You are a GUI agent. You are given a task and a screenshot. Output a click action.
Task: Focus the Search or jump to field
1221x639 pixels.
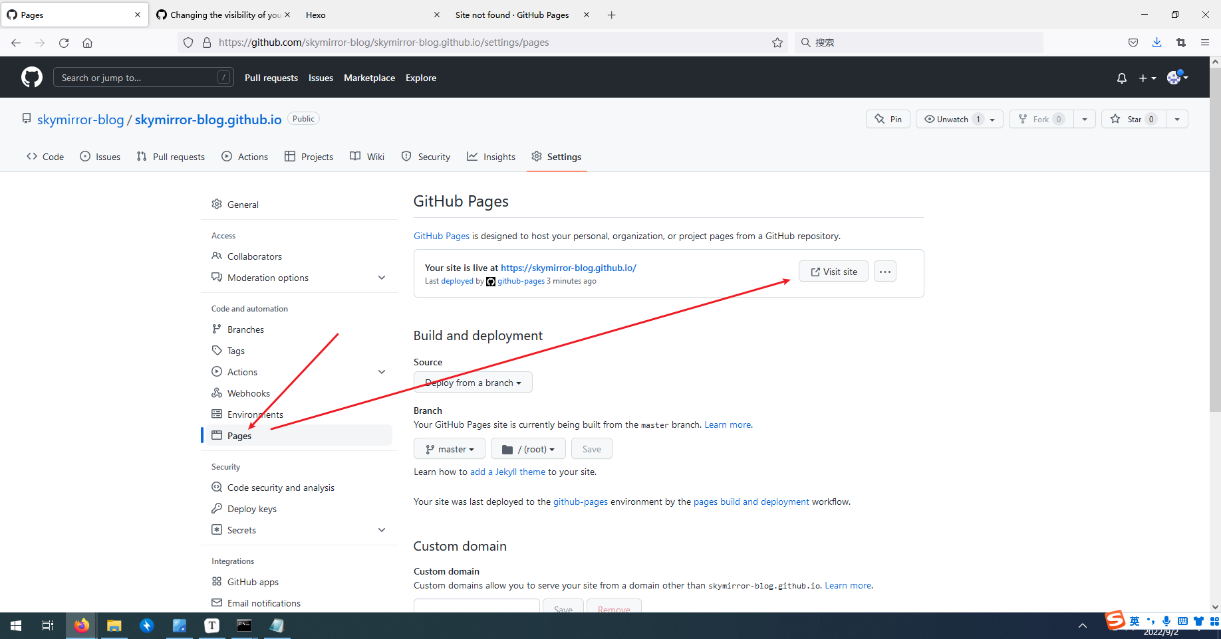click(144, 78)
